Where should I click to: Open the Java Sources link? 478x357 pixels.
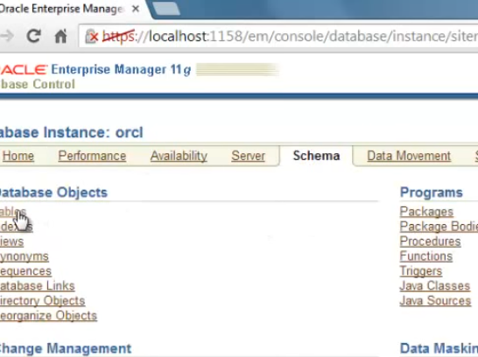436,301
